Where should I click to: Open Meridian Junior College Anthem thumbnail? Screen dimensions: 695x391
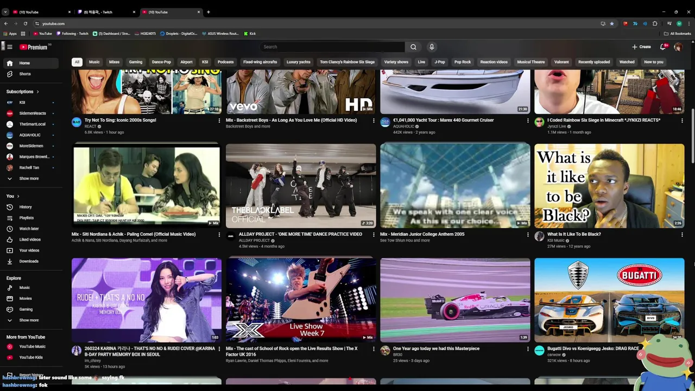pos(455,186)
